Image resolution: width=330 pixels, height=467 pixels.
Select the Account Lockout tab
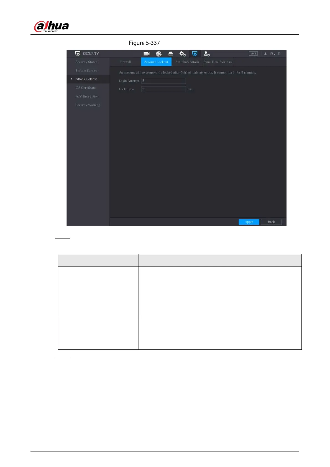156,62
